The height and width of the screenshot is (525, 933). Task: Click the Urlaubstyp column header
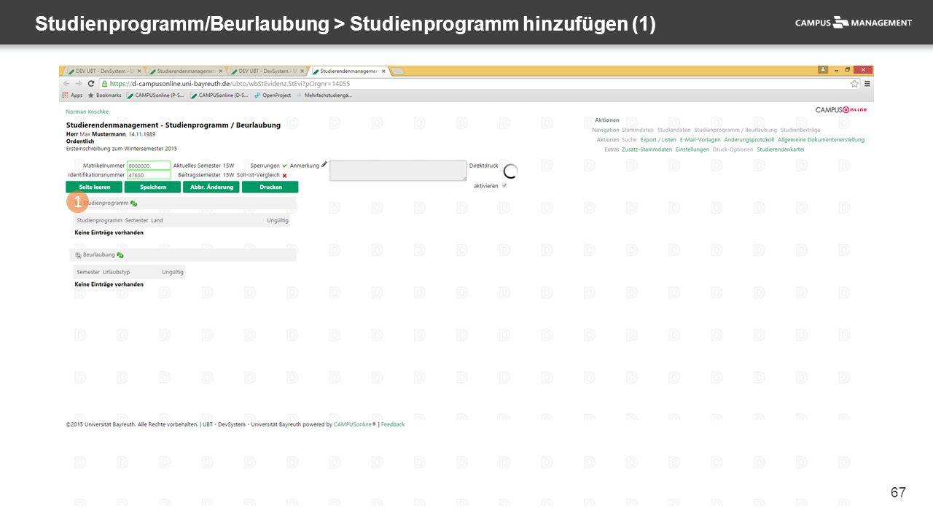point(115,272)
